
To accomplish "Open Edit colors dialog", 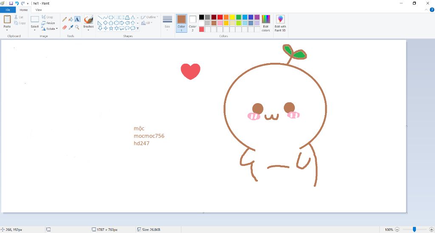I will pos(266,23).
